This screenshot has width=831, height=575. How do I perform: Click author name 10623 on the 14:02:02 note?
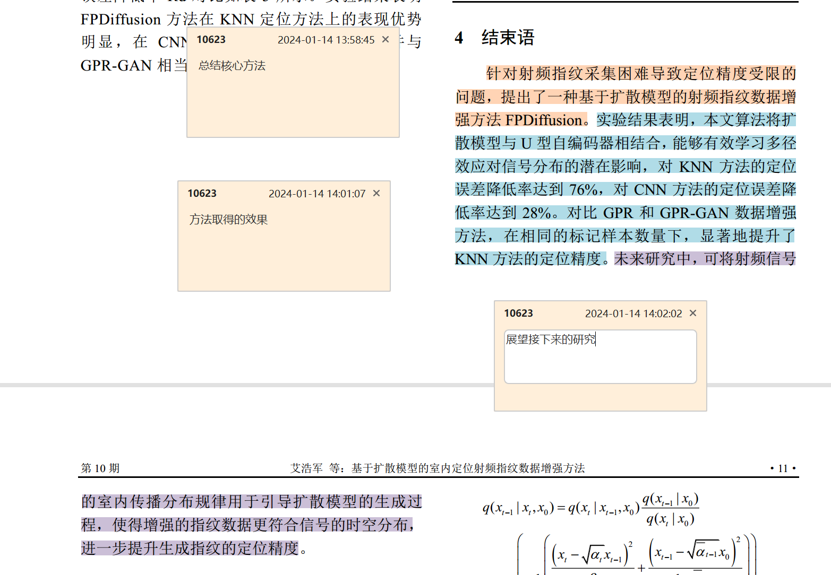click(518, 313)
